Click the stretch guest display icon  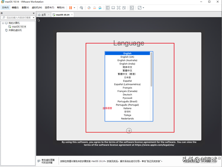[x=139, y=8]
